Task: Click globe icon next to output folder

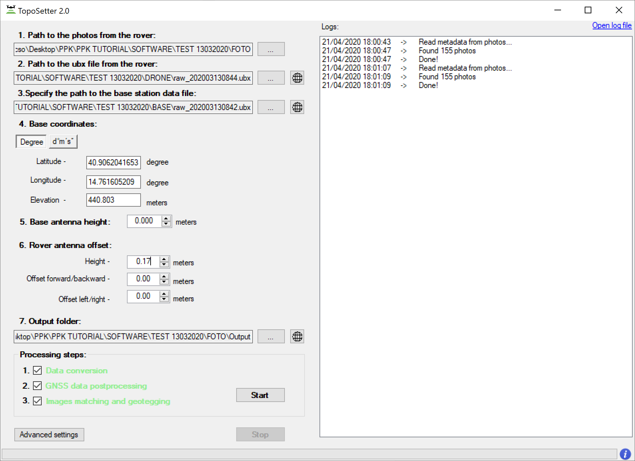Action: [297, 337]
